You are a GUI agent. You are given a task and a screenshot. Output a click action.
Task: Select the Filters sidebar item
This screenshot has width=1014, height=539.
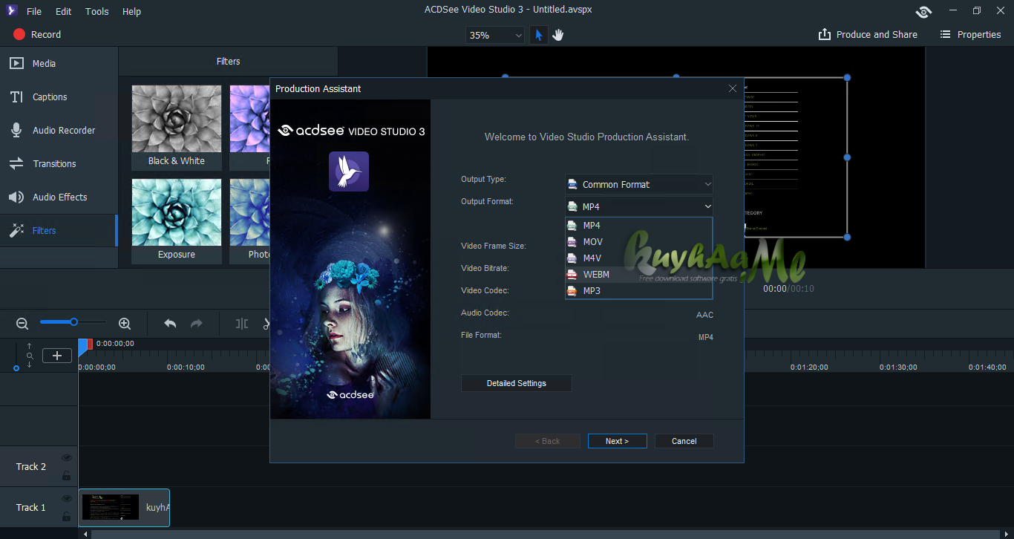tap(59, 230)
